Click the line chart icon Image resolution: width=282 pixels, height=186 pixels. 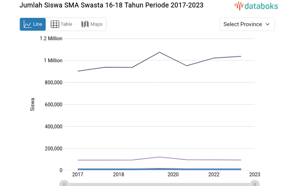[28, 24]
